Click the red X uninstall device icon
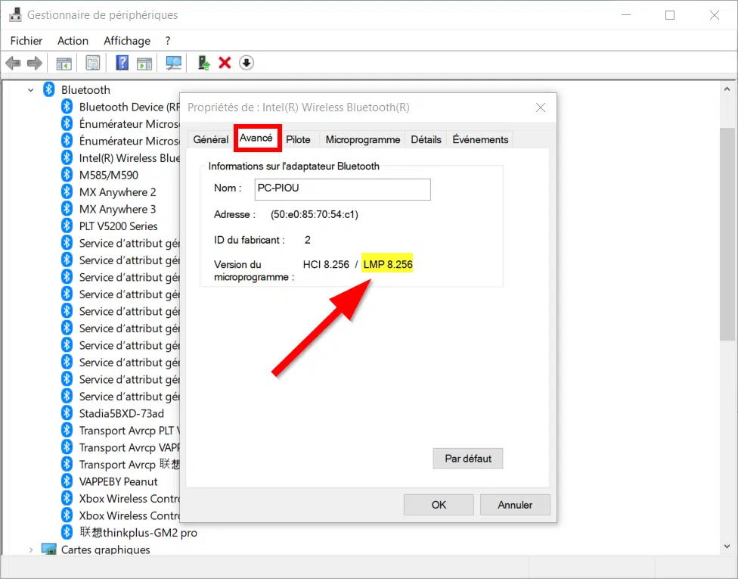 225,63
